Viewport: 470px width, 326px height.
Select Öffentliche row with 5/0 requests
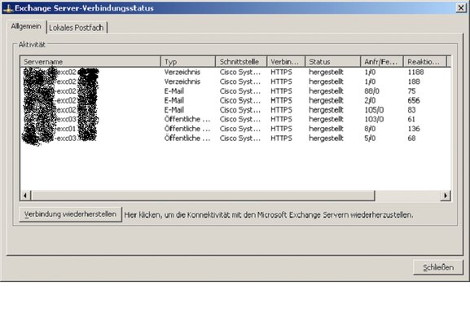point(235,138)
